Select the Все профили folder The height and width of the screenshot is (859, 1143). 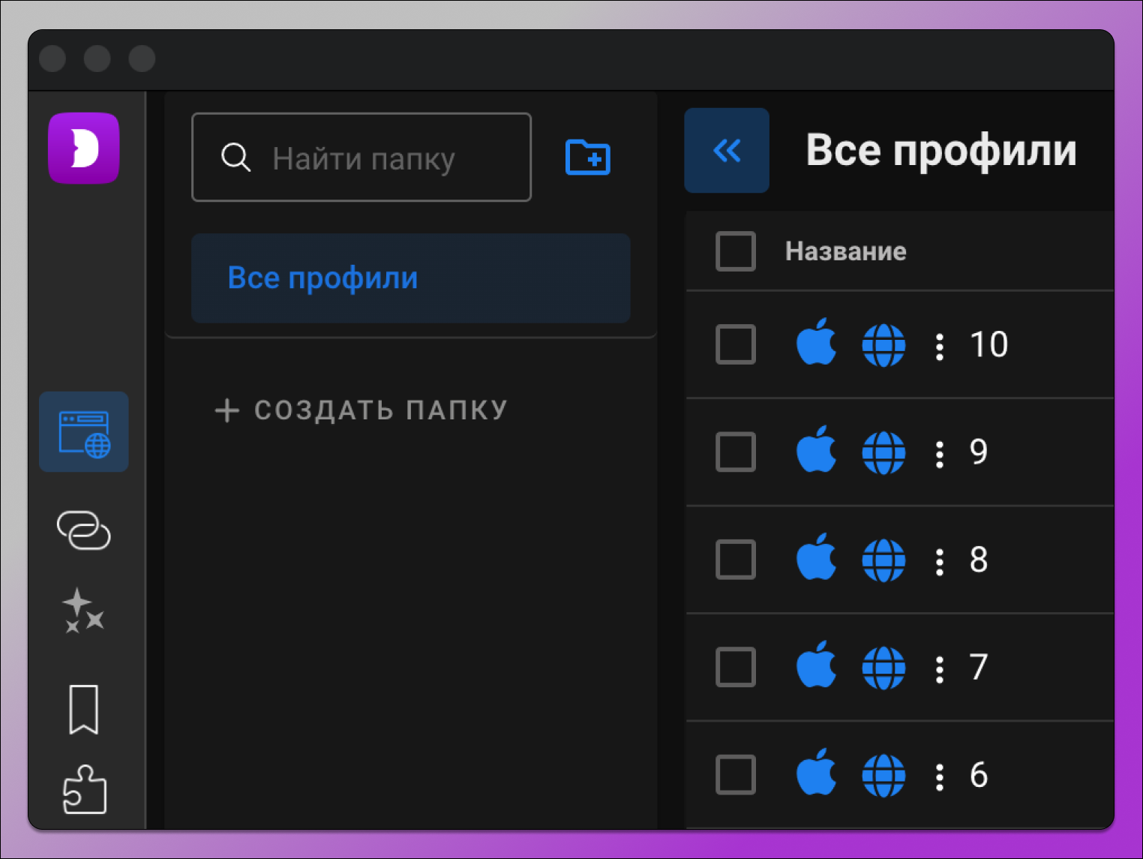411,278
